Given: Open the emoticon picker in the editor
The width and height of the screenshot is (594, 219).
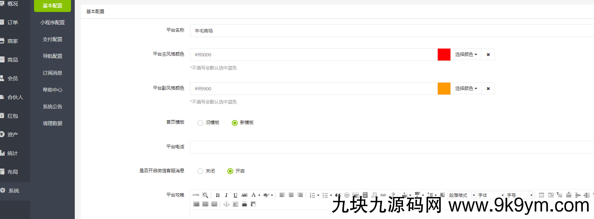Looking at the screenshot, I should [x=347, y=195].
